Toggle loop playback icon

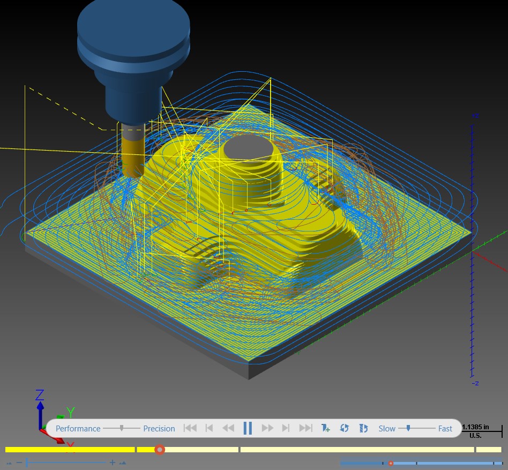(345, 428)
